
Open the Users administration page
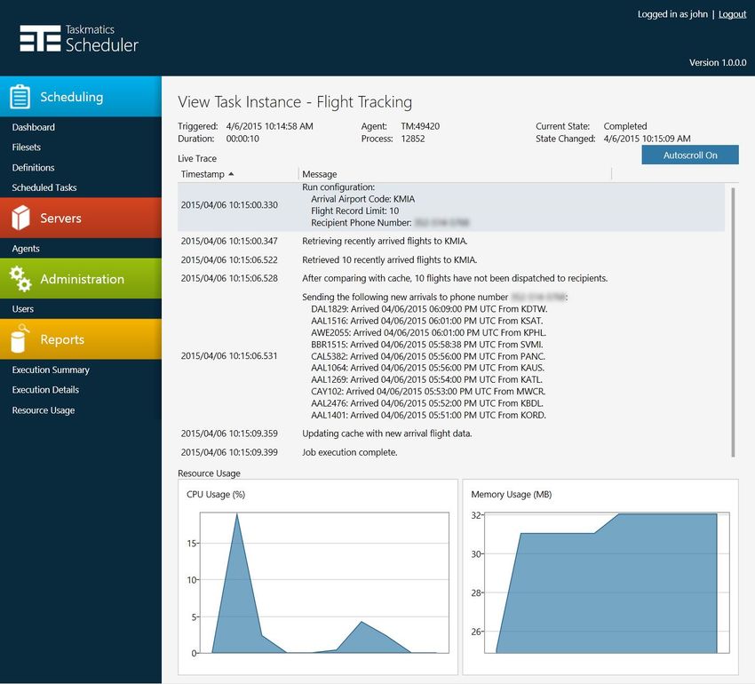(x=22, y=309)
